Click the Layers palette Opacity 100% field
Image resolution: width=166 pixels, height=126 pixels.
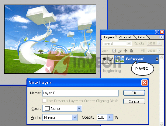pyautogui.click(x=152, y=43)
